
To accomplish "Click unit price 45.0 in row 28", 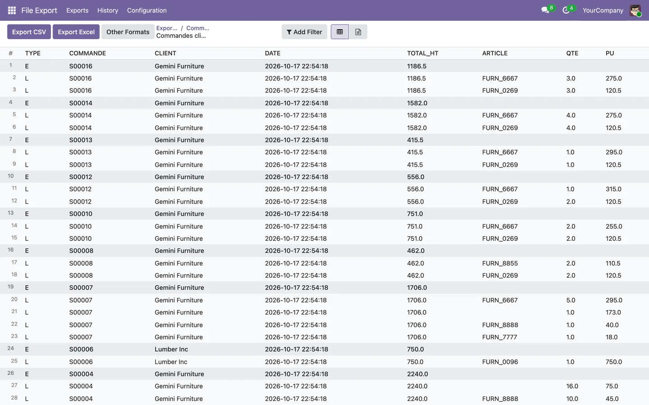I will point(612,399).
